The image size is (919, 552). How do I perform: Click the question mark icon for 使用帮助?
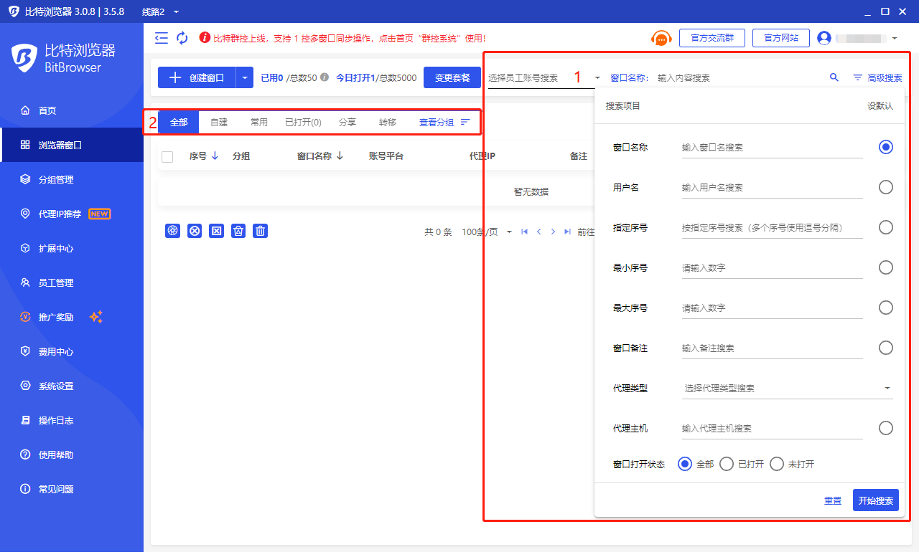pyautogui.click(x=25, y=455)
